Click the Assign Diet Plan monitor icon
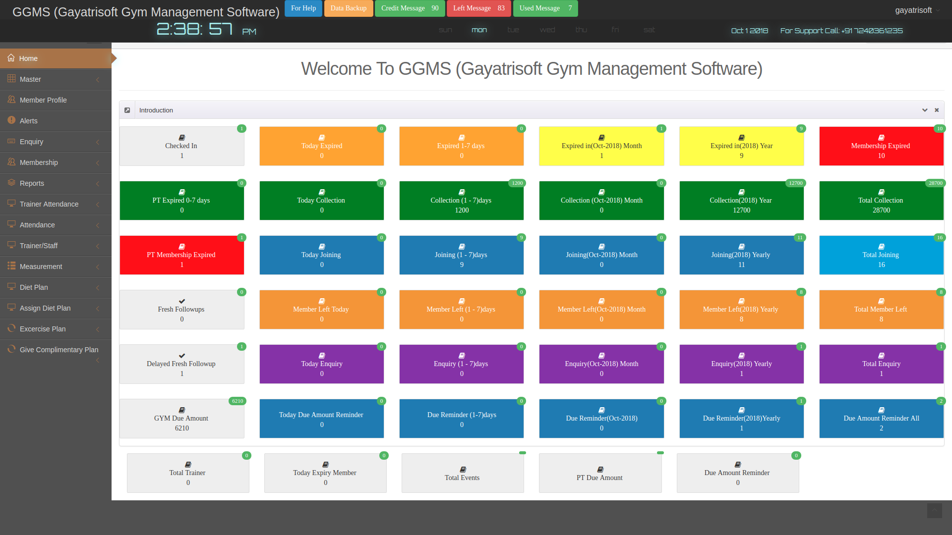 coord(11,307)
